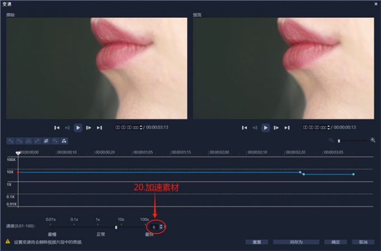Screen dimensions: 381x251
Task: Click the 最快 (fastest) slider label
Action: [x=150, y=234]
